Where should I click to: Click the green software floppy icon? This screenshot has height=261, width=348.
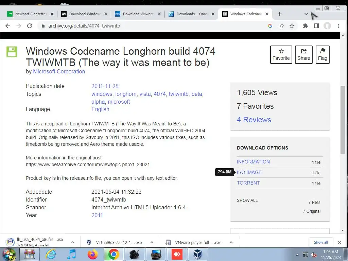click(12, 52)
